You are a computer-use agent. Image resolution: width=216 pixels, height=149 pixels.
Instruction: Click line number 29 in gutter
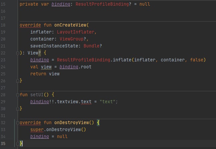(x=3, y=102)
